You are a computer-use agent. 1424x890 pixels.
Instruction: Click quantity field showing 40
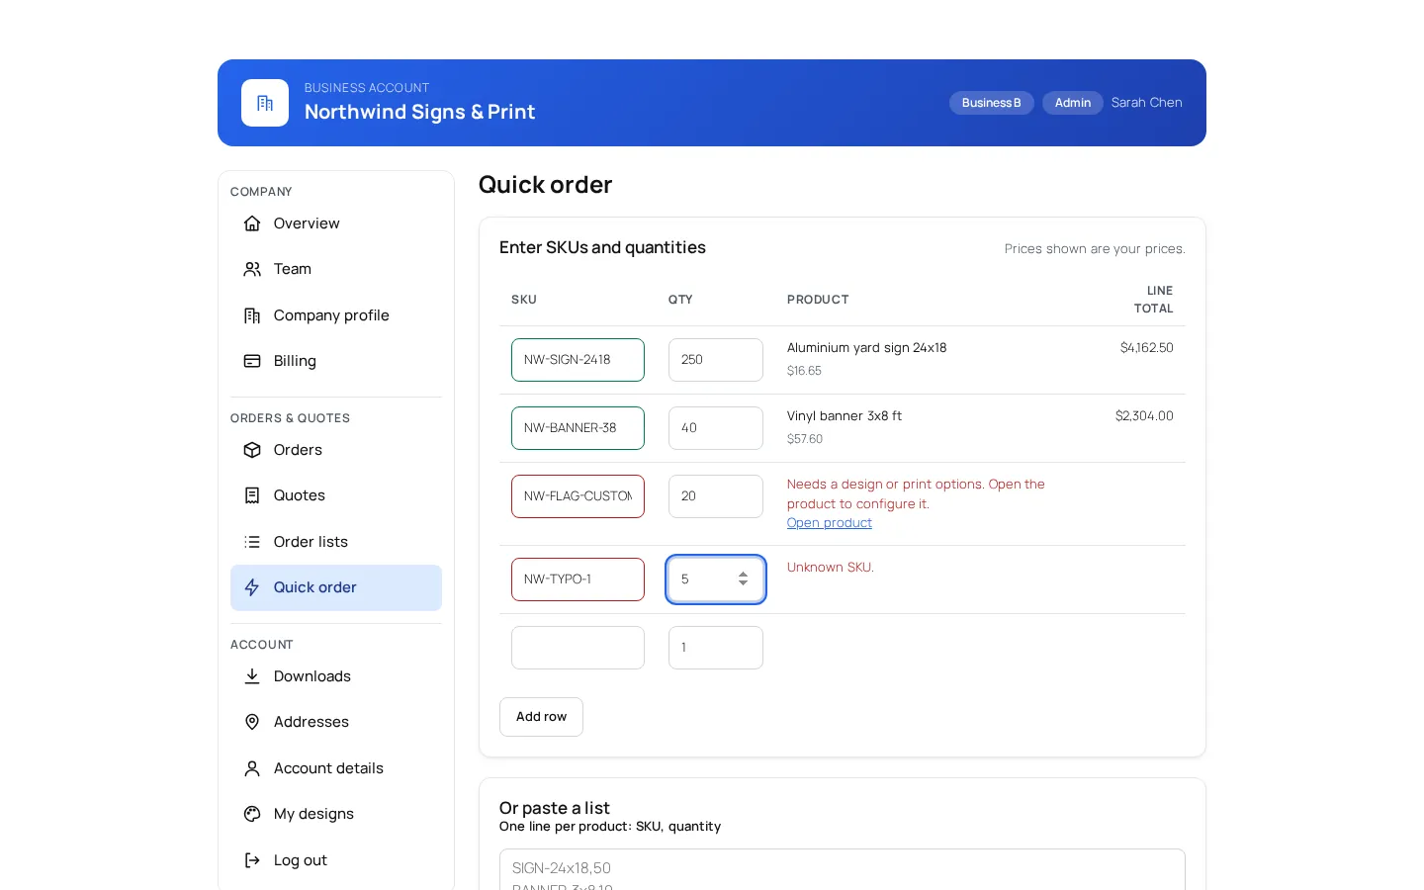(x=716, y=428)
